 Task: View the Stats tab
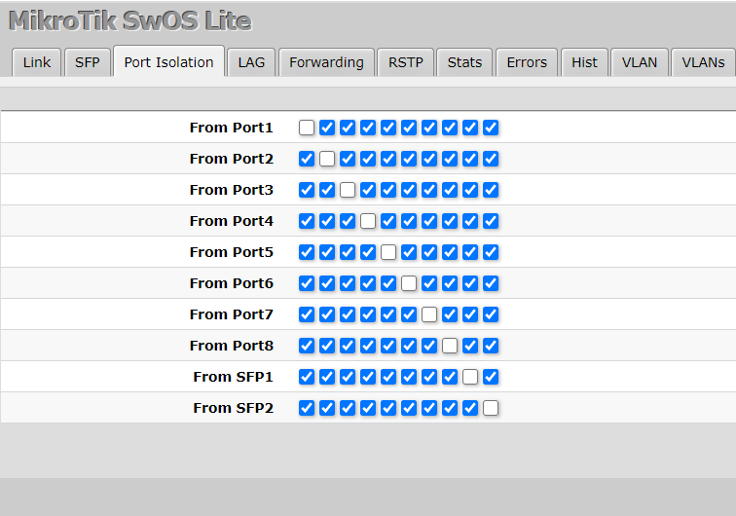point(464,62)
